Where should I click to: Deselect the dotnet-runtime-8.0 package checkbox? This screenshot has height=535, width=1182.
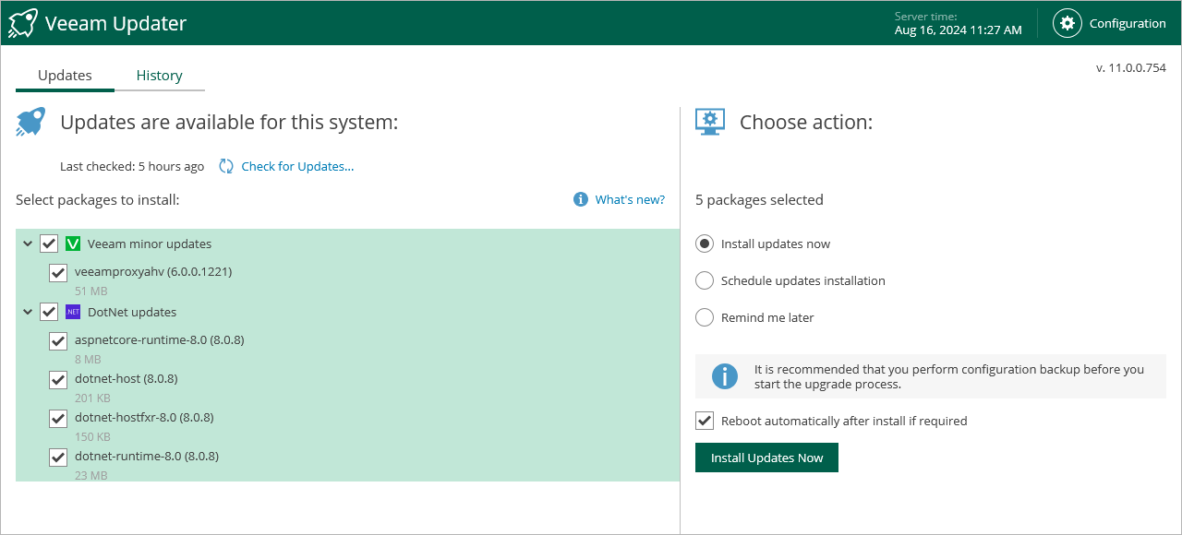[58, 457]
